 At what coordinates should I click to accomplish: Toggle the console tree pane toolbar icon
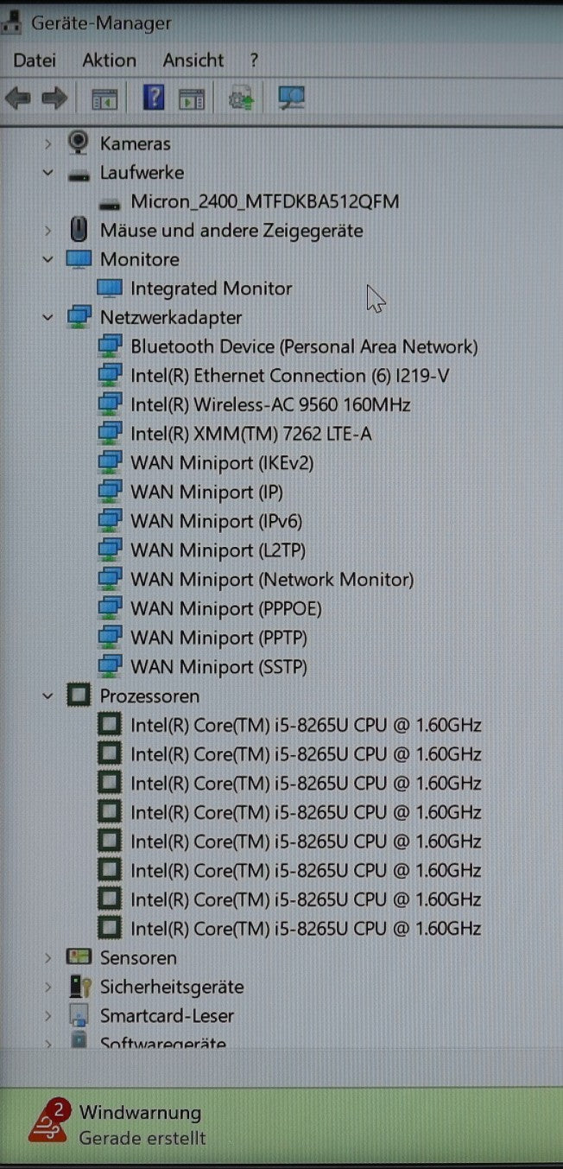104,99
